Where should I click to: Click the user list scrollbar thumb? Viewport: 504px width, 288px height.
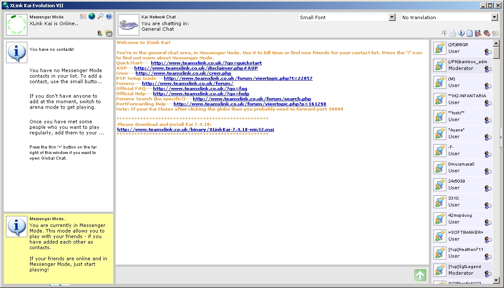pyautogui.click(x=496, y=52)
